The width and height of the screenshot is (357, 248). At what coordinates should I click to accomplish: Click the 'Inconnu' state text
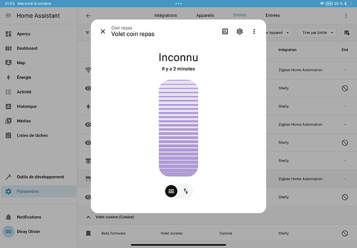click(178, 57)
